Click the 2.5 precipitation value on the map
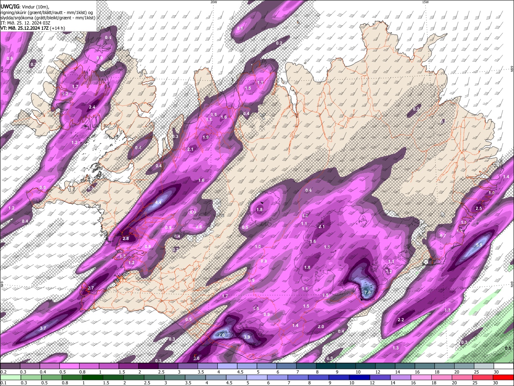Screen dimensions: 514x386 479,208
